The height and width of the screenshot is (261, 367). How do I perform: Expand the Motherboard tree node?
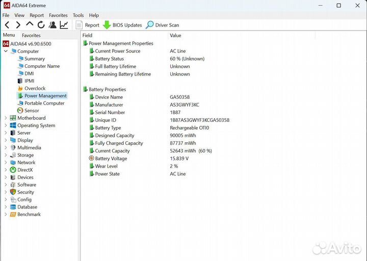click(x=6, y=118)
